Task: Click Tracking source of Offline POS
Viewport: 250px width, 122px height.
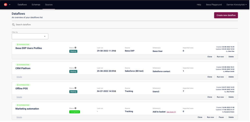Action: click(129, 91)
